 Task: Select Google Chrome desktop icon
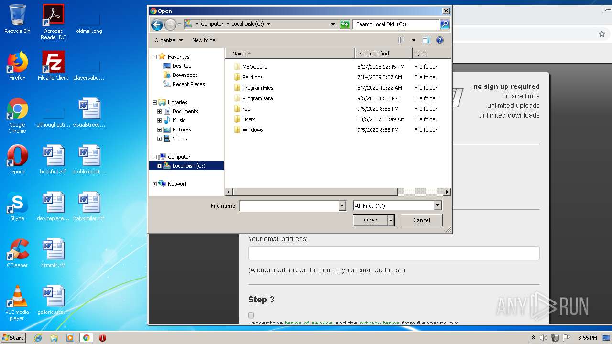(17, 116)
